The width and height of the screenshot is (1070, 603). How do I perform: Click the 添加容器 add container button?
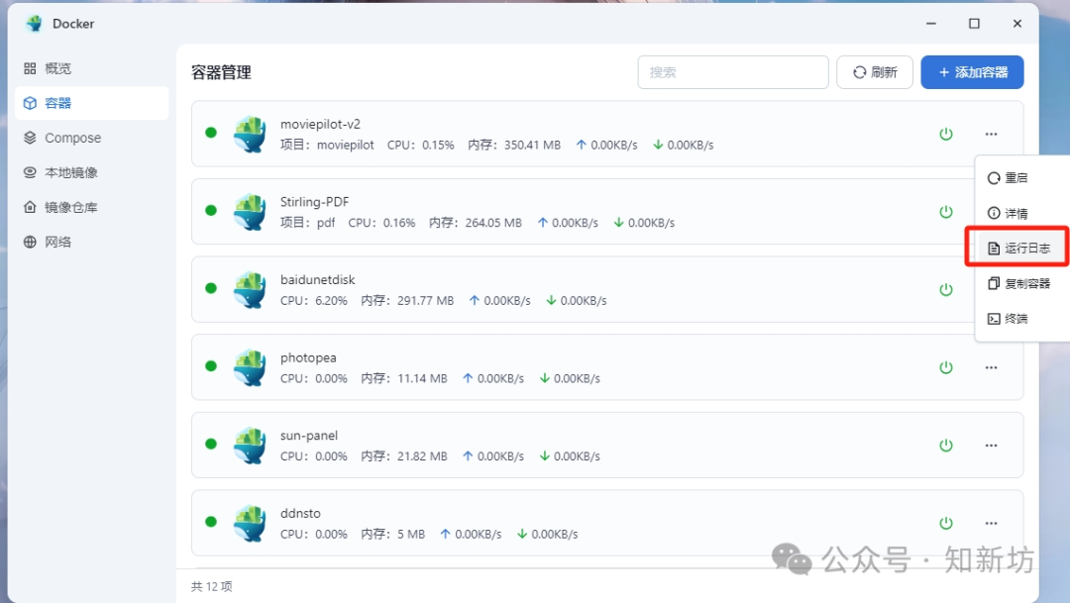[972, 72]
